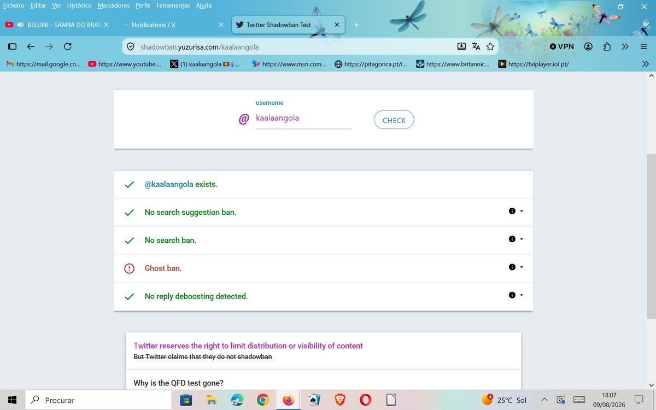Screen dimensions: 656x410
Task: Show more toolbar tools via double chevron
Action: (625, 46)
